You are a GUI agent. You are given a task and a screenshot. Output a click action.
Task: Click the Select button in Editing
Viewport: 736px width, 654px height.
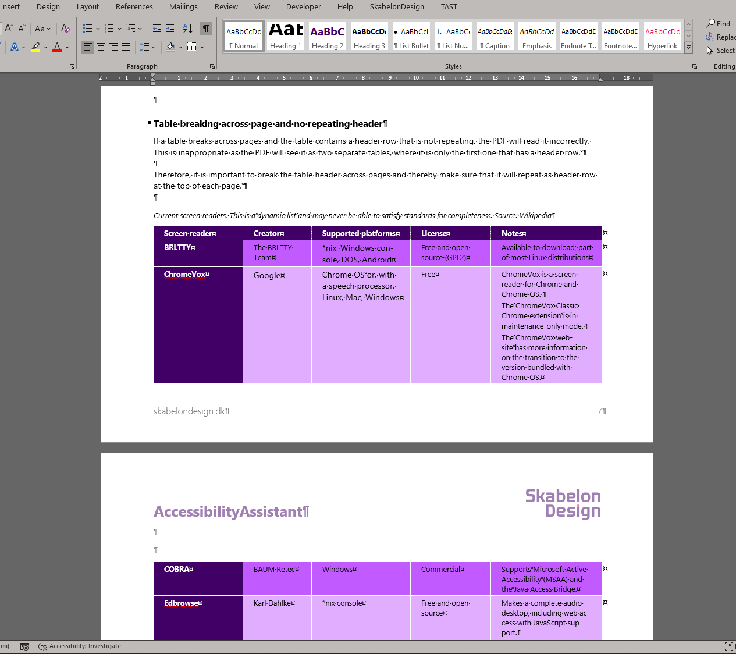(x=721, y=51)
